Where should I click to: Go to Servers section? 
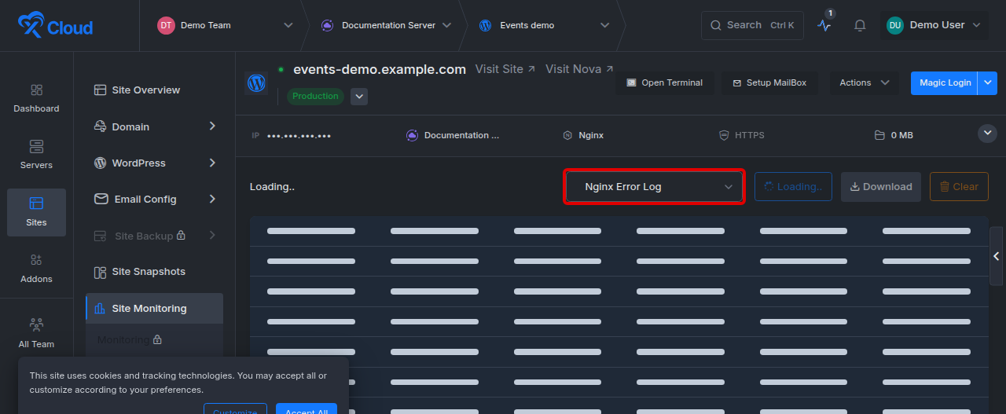(x=36, y=156)
